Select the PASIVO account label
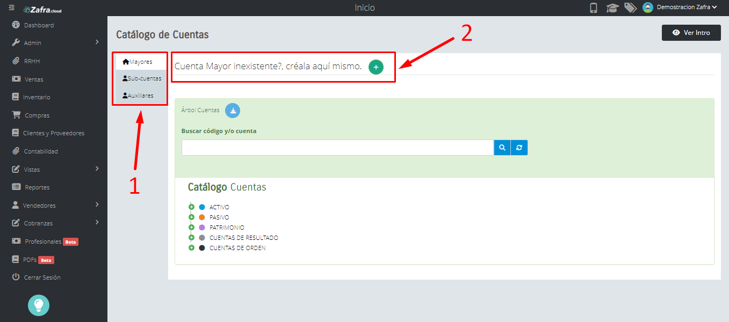 [219, 217]
